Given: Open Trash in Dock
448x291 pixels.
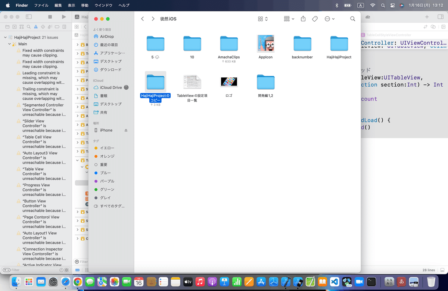Looking at the screenshot, I should click(x=431, y=281).
